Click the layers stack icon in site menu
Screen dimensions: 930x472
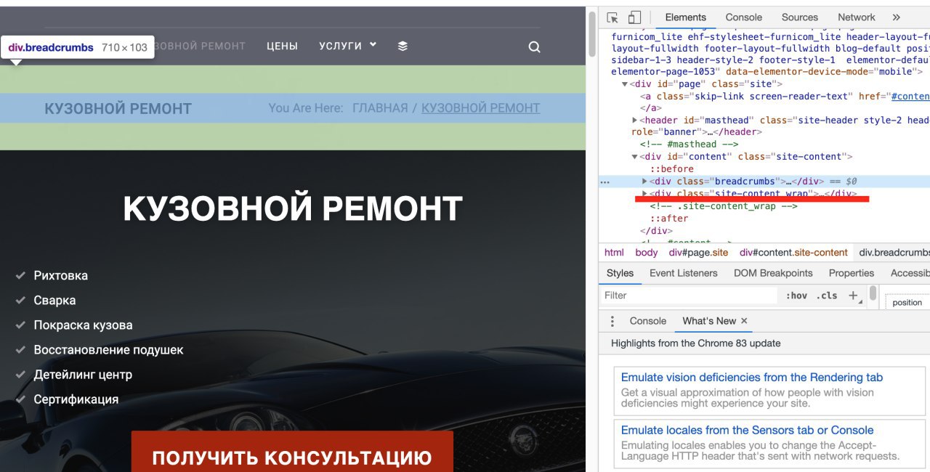403,46
